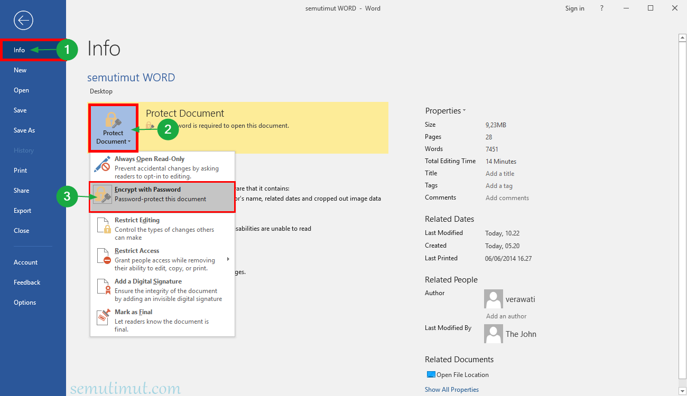Click Add a title field
The height and width of the screenshot is (396, 687).
pos(500,174)
